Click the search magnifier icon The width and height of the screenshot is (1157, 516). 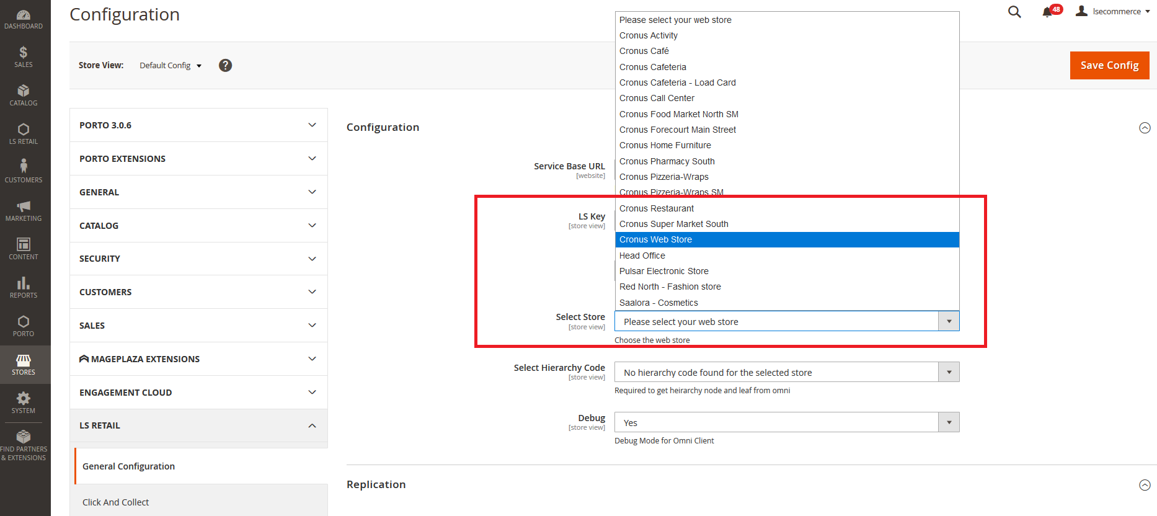click(1014, 12)
